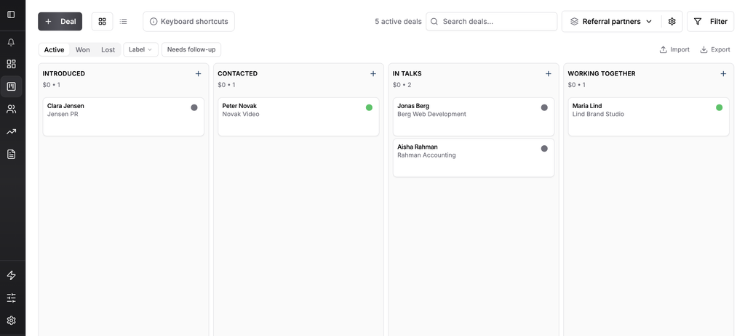Click 'Novak Video' company text
745x336 pixels.
(x=241, y=114)
